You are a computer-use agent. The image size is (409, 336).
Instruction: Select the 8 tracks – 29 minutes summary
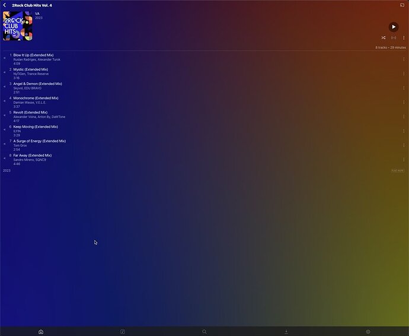391,47
